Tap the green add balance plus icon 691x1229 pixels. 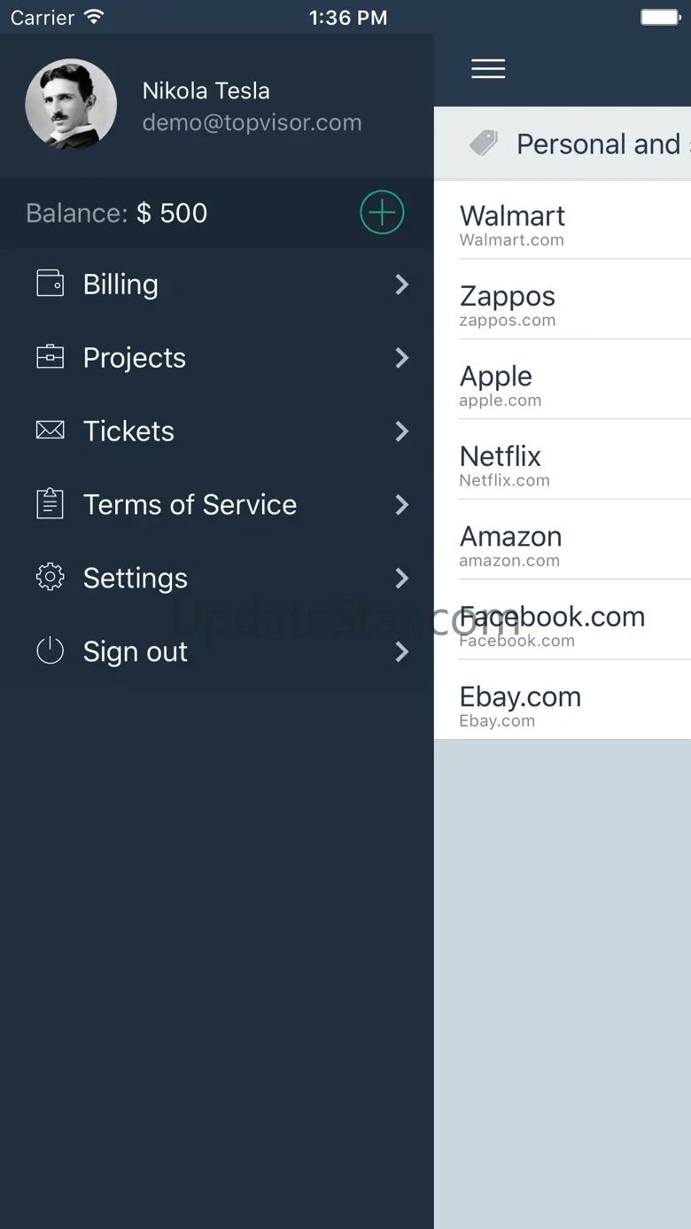pos(382,213)
